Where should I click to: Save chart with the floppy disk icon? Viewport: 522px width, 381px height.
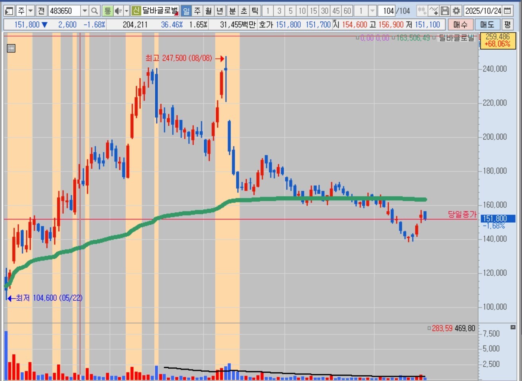pos(445,11)
